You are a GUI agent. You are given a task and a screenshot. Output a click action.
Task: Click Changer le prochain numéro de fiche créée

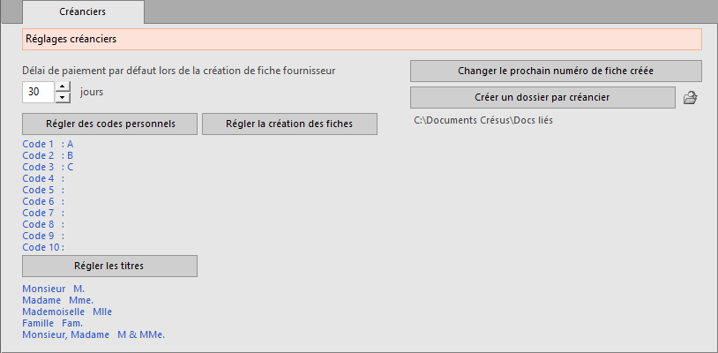click(x=556, y=71)
